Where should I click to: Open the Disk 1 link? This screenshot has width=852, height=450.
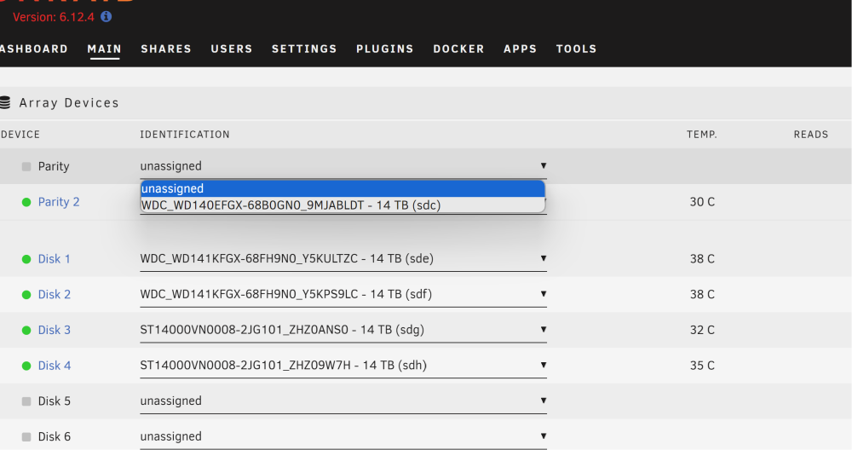point(55,259)
